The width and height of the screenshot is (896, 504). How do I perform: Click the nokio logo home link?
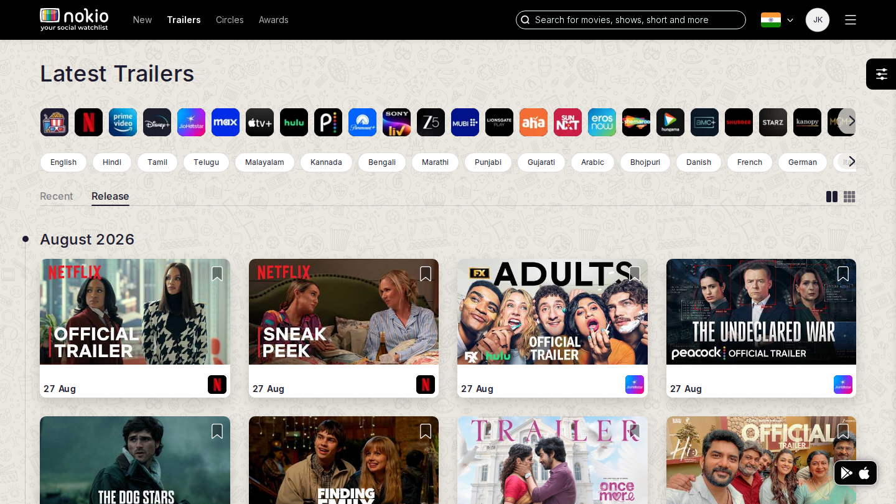click(x=74, y=20)
